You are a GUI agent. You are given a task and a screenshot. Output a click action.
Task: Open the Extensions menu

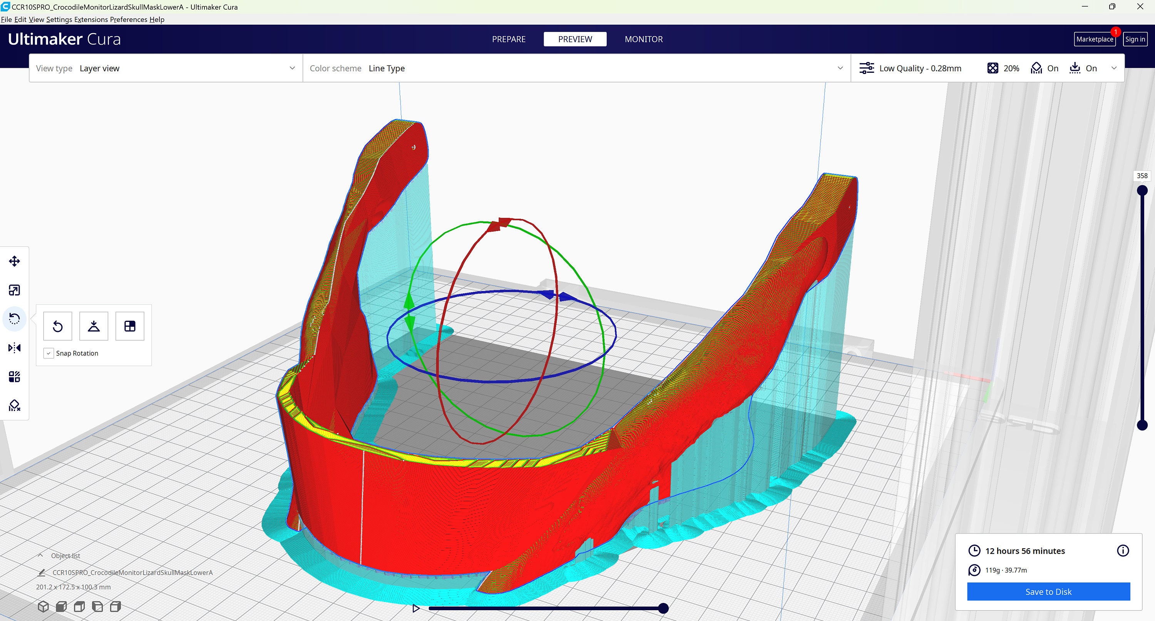[91, 19]
